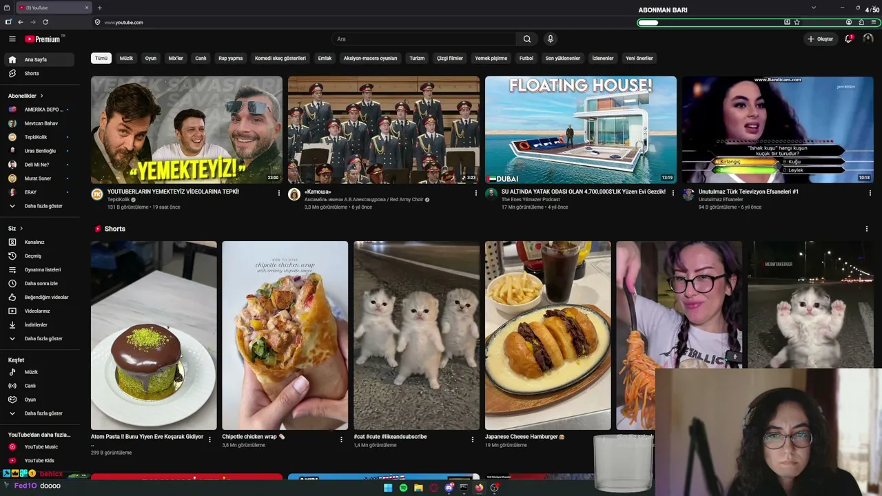This screenshot has width=882, height=496.
Task: Open Beğendiğim videolar liked videos
Action: tap(39, 298)
